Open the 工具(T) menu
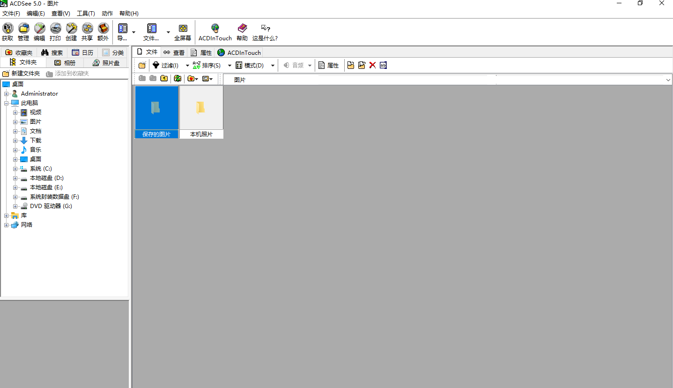 click(86, 14)
